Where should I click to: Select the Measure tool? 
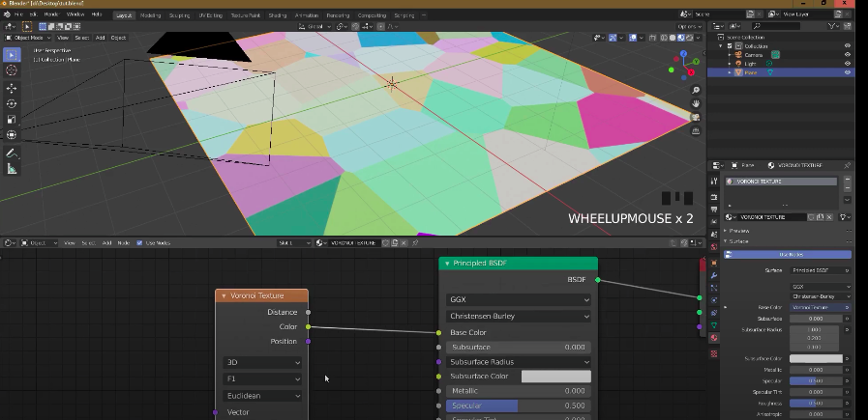click(x=12, y=169)
